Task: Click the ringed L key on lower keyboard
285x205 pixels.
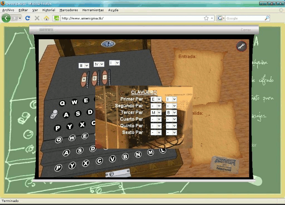Action: 163,150
